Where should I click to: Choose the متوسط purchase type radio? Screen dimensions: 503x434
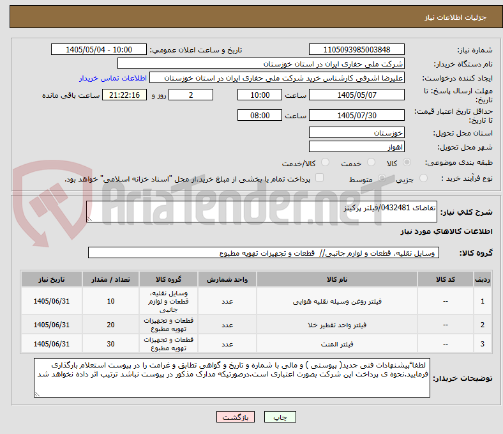[382, 178]
